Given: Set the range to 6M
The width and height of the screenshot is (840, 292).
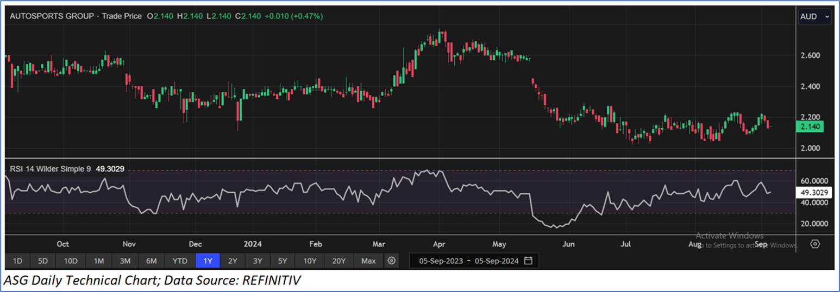Looking at the screenshot, I should pyautogui.click(x=152, y=261).
